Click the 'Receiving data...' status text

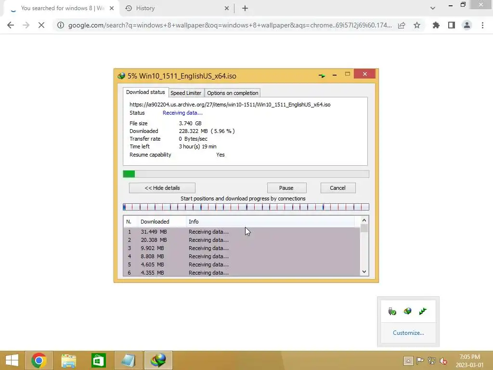pyautogui.click(x=182, y=113)
